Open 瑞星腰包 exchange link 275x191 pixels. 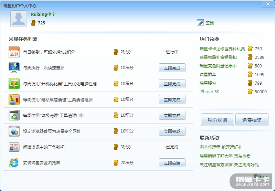pos(208,83)
